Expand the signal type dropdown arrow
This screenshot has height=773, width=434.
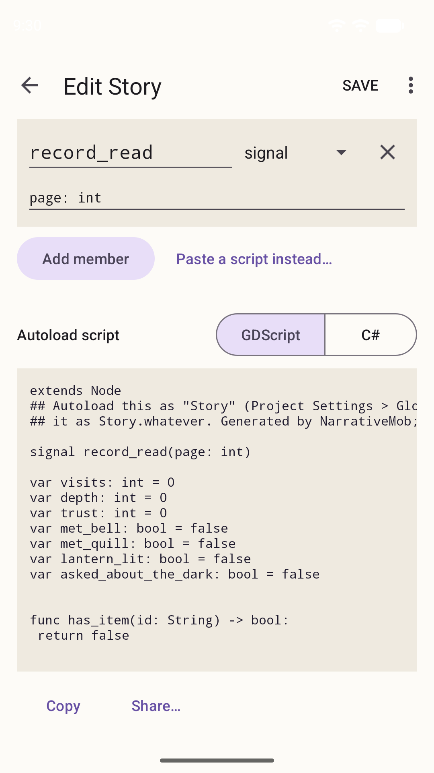[341, 153]
